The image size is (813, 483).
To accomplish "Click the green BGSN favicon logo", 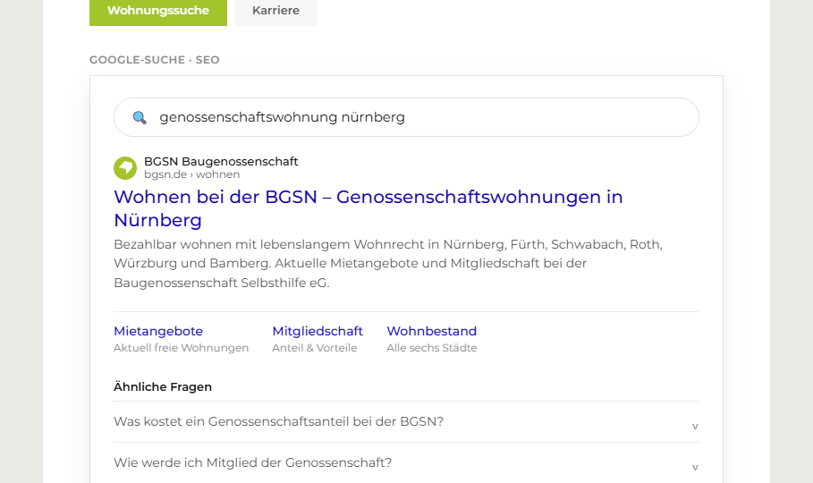I will click(x=125, y=168).
